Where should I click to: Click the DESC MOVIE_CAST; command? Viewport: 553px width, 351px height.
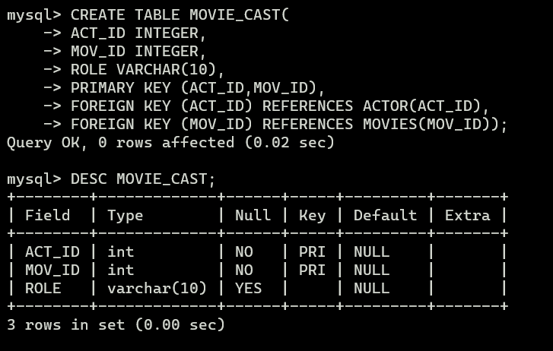(x=143, y=179)
